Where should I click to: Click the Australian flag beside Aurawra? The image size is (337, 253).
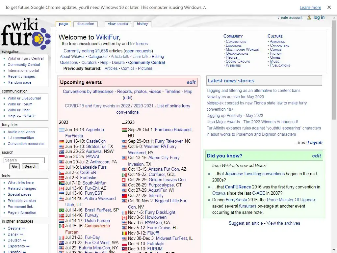coord(62,152)
